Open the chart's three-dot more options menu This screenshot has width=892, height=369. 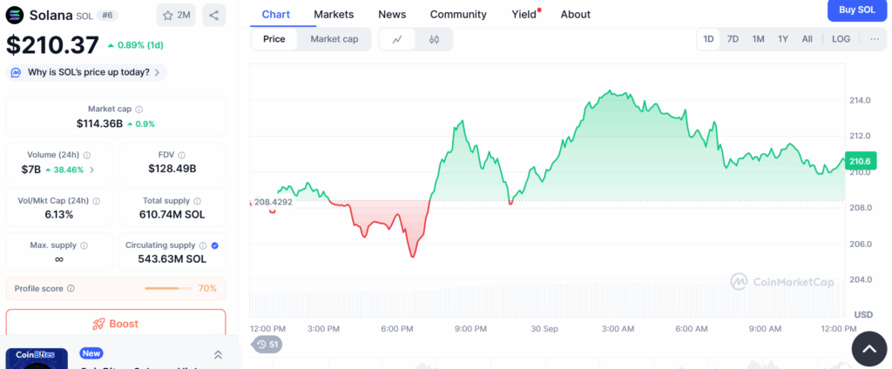tap(875, 39)
